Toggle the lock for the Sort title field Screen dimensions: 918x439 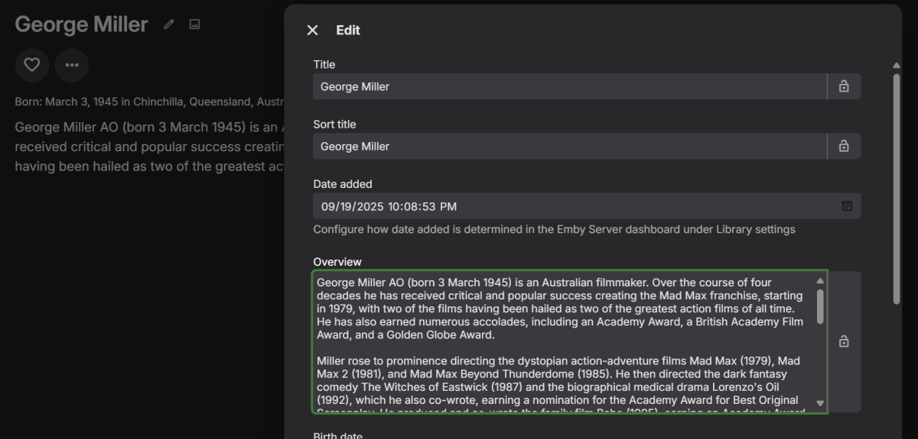coord(844,146)
